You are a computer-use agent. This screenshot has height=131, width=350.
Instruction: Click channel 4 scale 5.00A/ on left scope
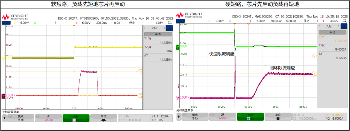tap(86, 23)
